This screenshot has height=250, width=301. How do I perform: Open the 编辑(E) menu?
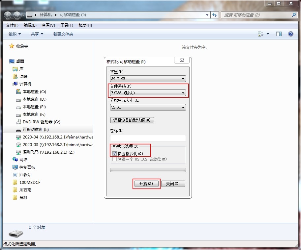point(30,25)
